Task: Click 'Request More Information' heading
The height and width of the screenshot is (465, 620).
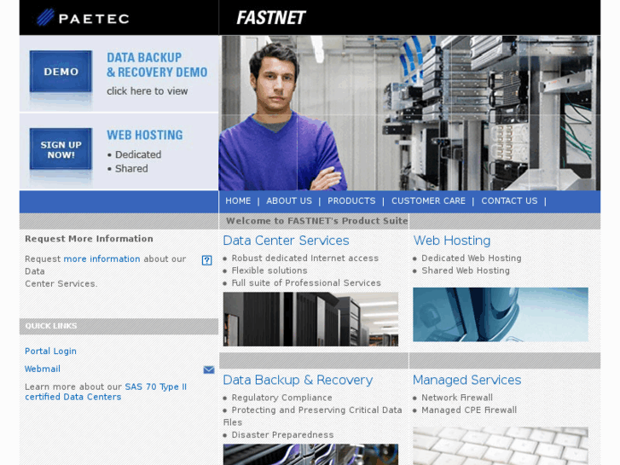Action: pos(89,239)
